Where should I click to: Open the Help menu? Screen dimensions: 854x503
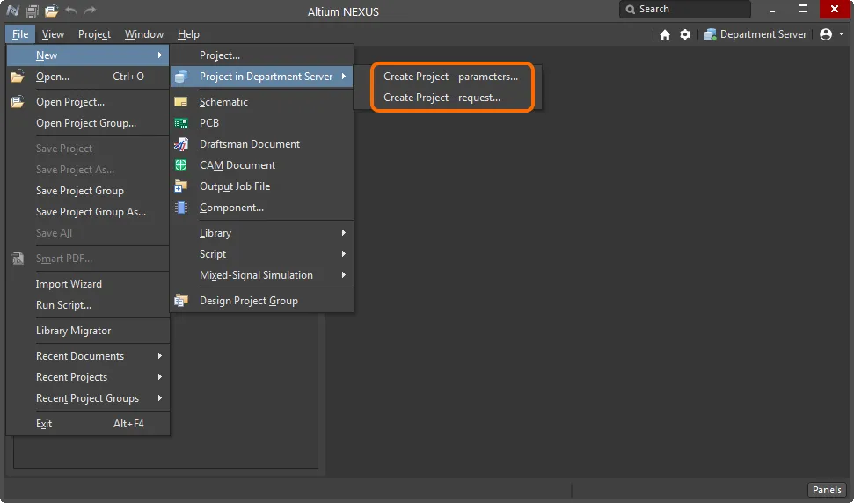point(188,34)
